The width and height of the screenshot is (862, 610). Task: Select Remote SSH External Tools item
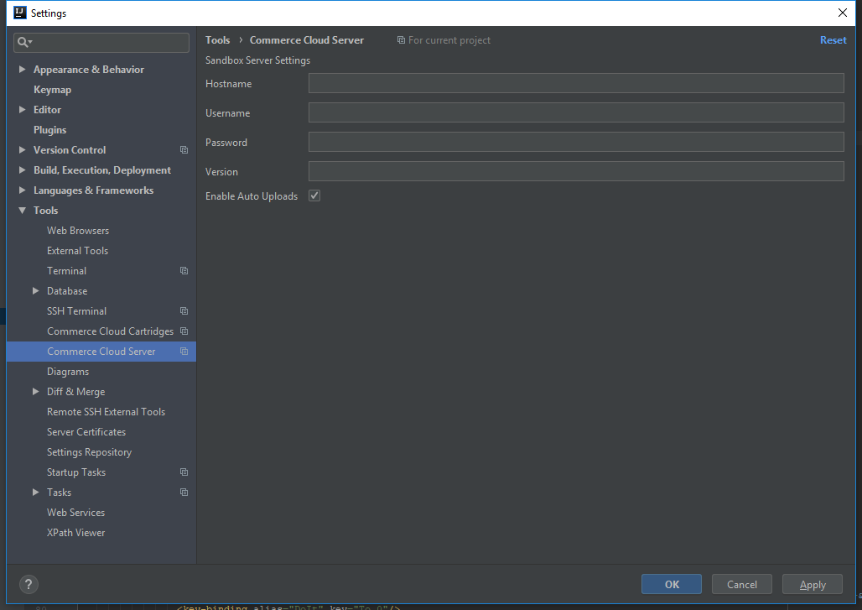click(106, 412)
